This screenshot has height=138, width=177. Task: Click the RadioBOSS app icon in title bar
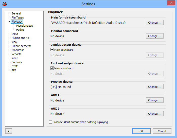point(5,4)
